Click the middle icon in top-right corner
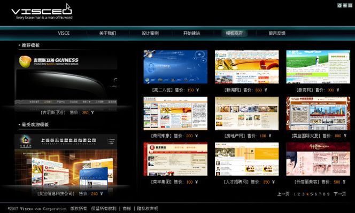The image size is (355, 213). (345, 5)
